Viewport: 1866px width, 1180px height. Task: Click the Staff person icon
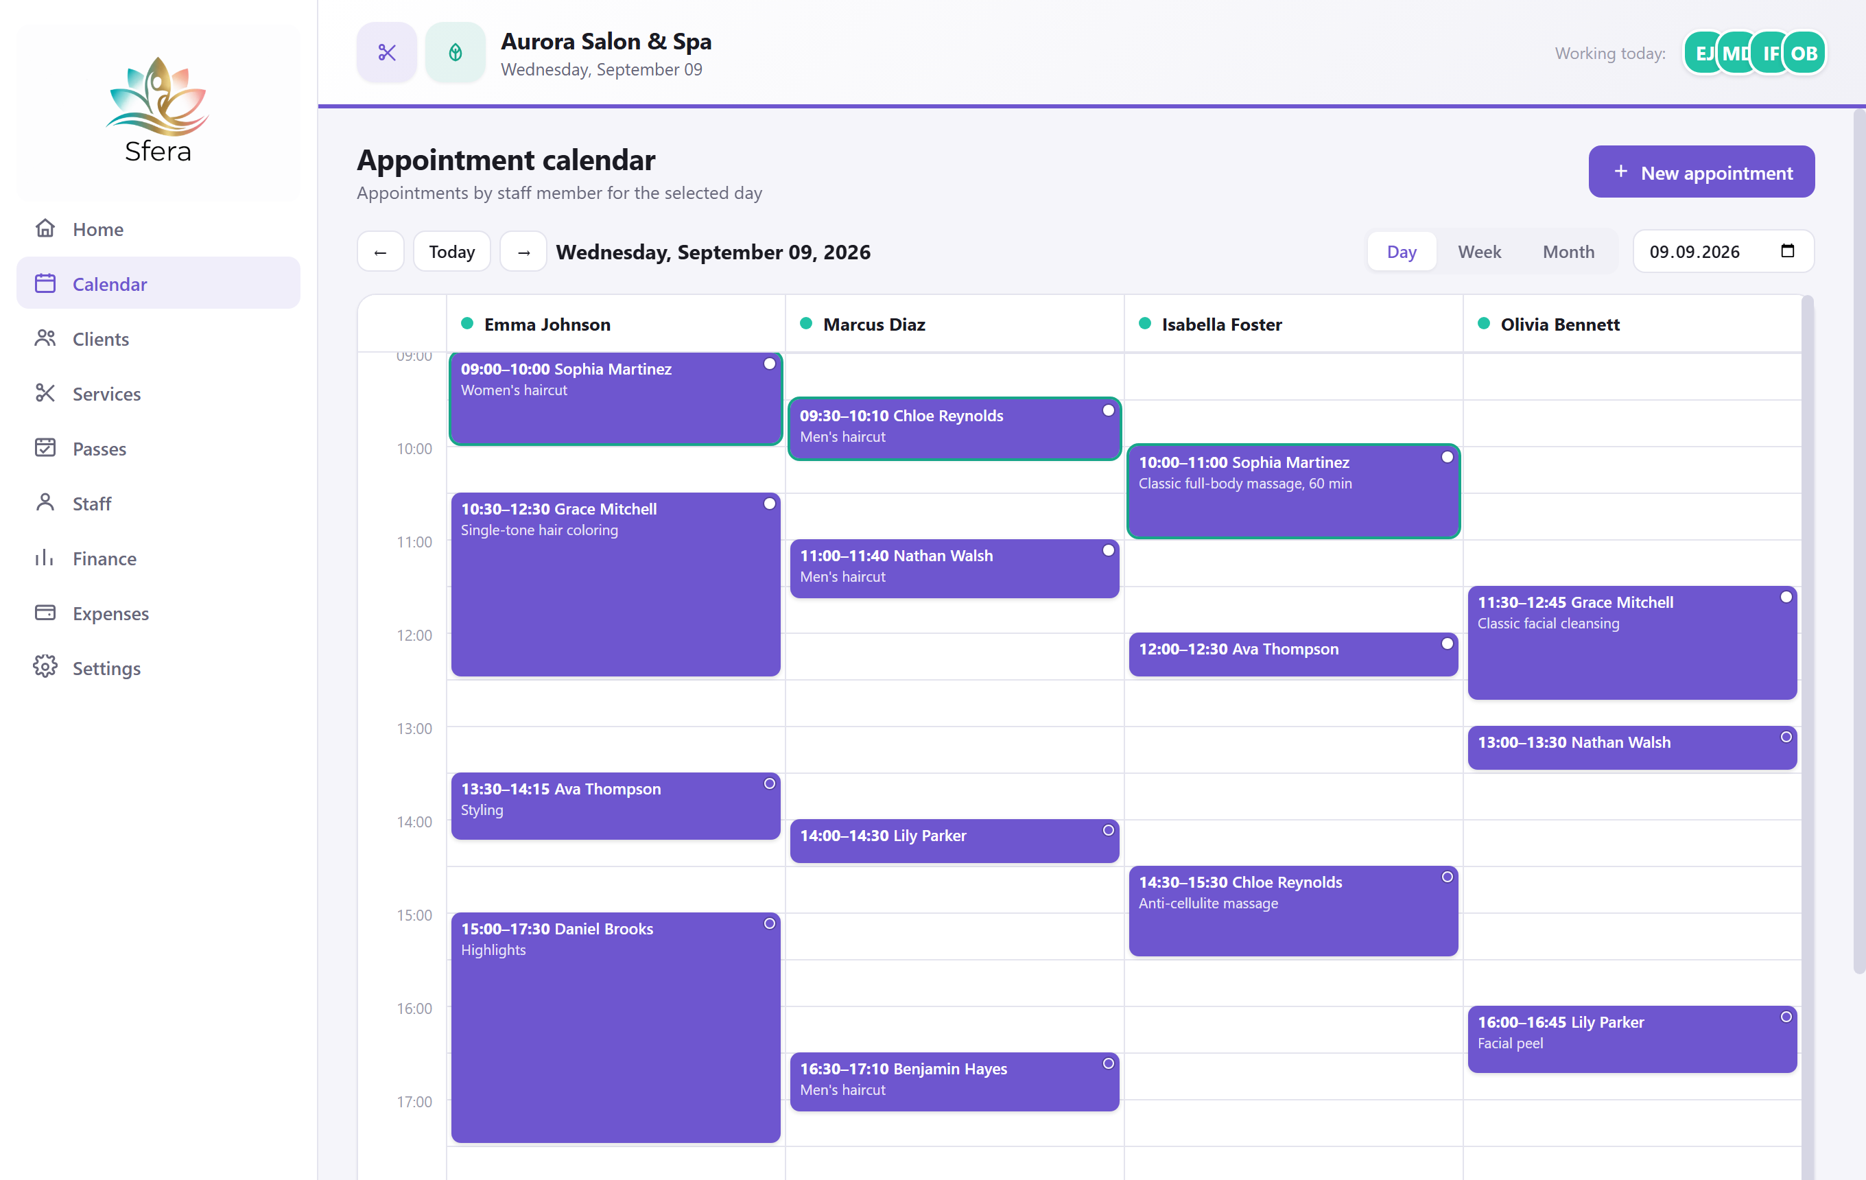[x=45, y=503]
